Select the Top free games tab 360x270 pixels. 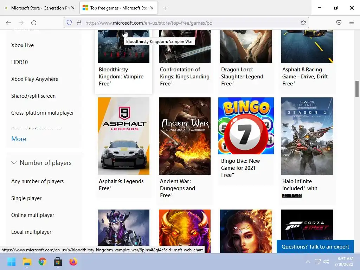(119, 8)
